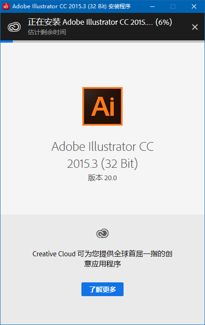The width and height of the screenshot is (205, 325).
Task: Click the Creative Cloud 可为您提供 promo text
Action: tap(102, 253)
